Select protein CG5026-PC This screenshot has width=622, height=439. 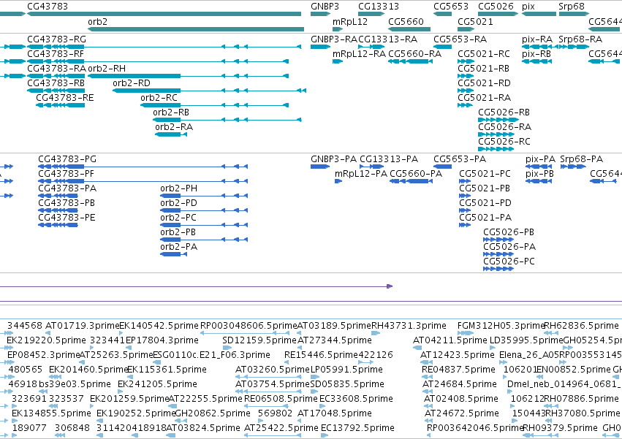[509, 262]
